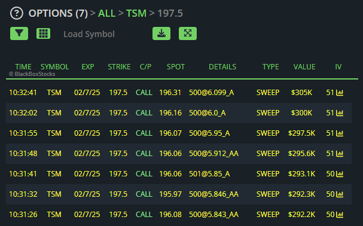Select the 197.5 breadcrumb item
Image resolution: width=363 pixels, height=226 pixels.
click(x=170, y=13)
